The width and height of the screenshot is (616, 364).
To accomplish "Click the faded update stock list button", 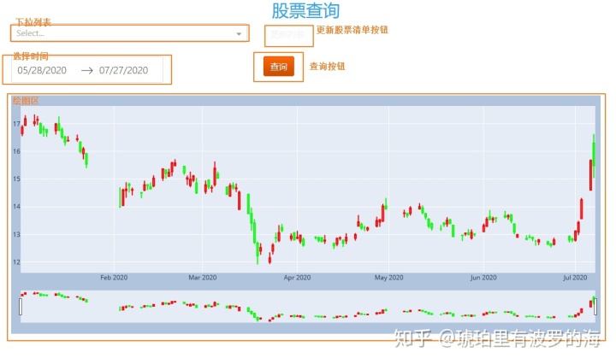I will click(x=288, y=35).
